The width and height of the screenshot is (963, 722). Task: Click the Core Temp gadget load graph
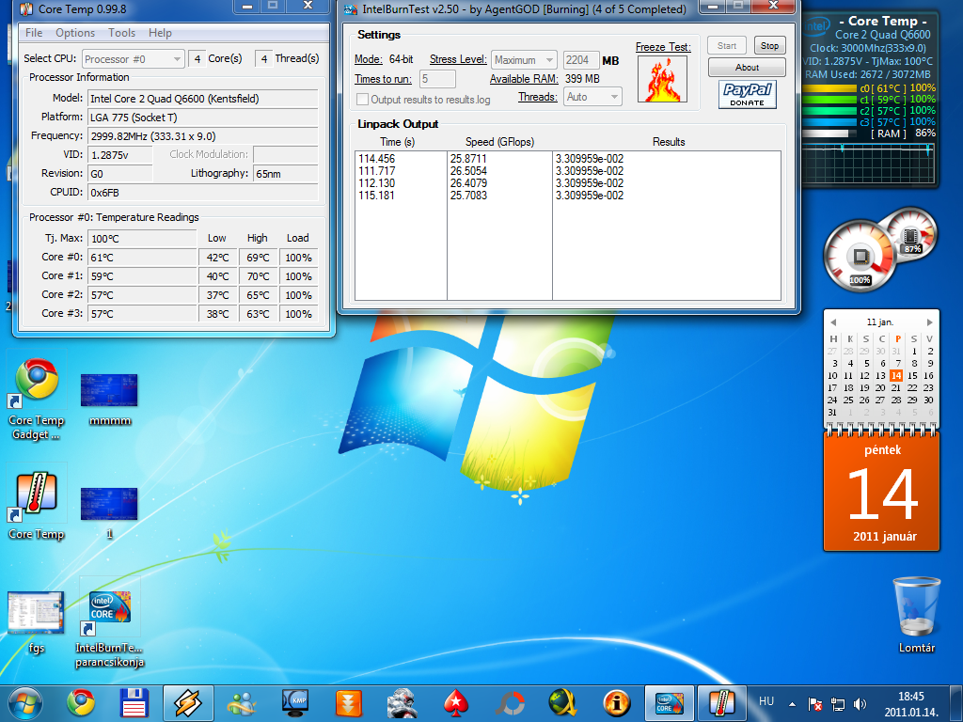[x=868, y=162]
